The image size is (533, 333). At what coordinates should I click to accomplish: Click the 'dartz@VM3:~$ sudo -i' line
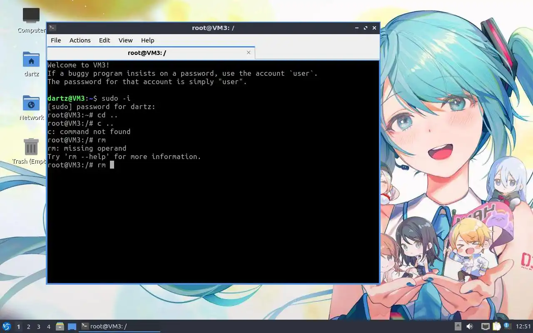point(89,98)
